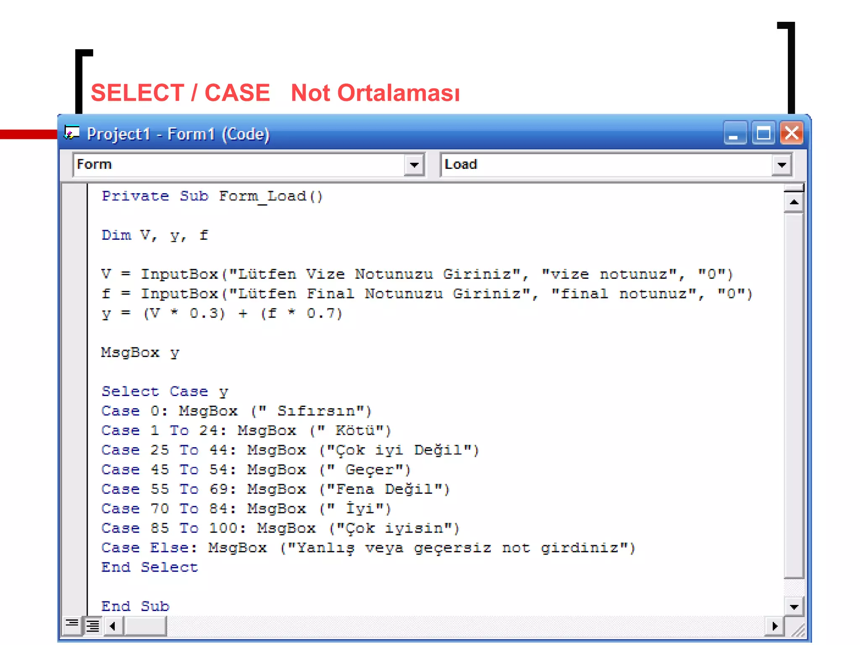Maximize the Project1 code window

[763, 134]
